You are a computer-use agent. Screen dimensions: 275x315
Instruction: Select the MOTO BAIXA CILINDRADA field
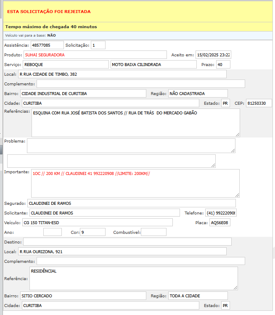[153, 64]
